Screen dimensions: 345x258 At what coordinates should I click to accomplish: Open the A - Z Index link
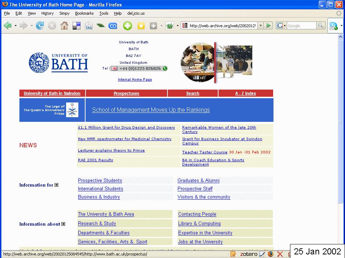tap(245, 94)
